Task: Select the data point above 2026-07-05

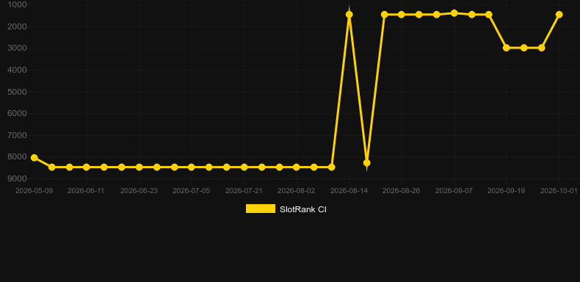Action: [x=191, y=167]
